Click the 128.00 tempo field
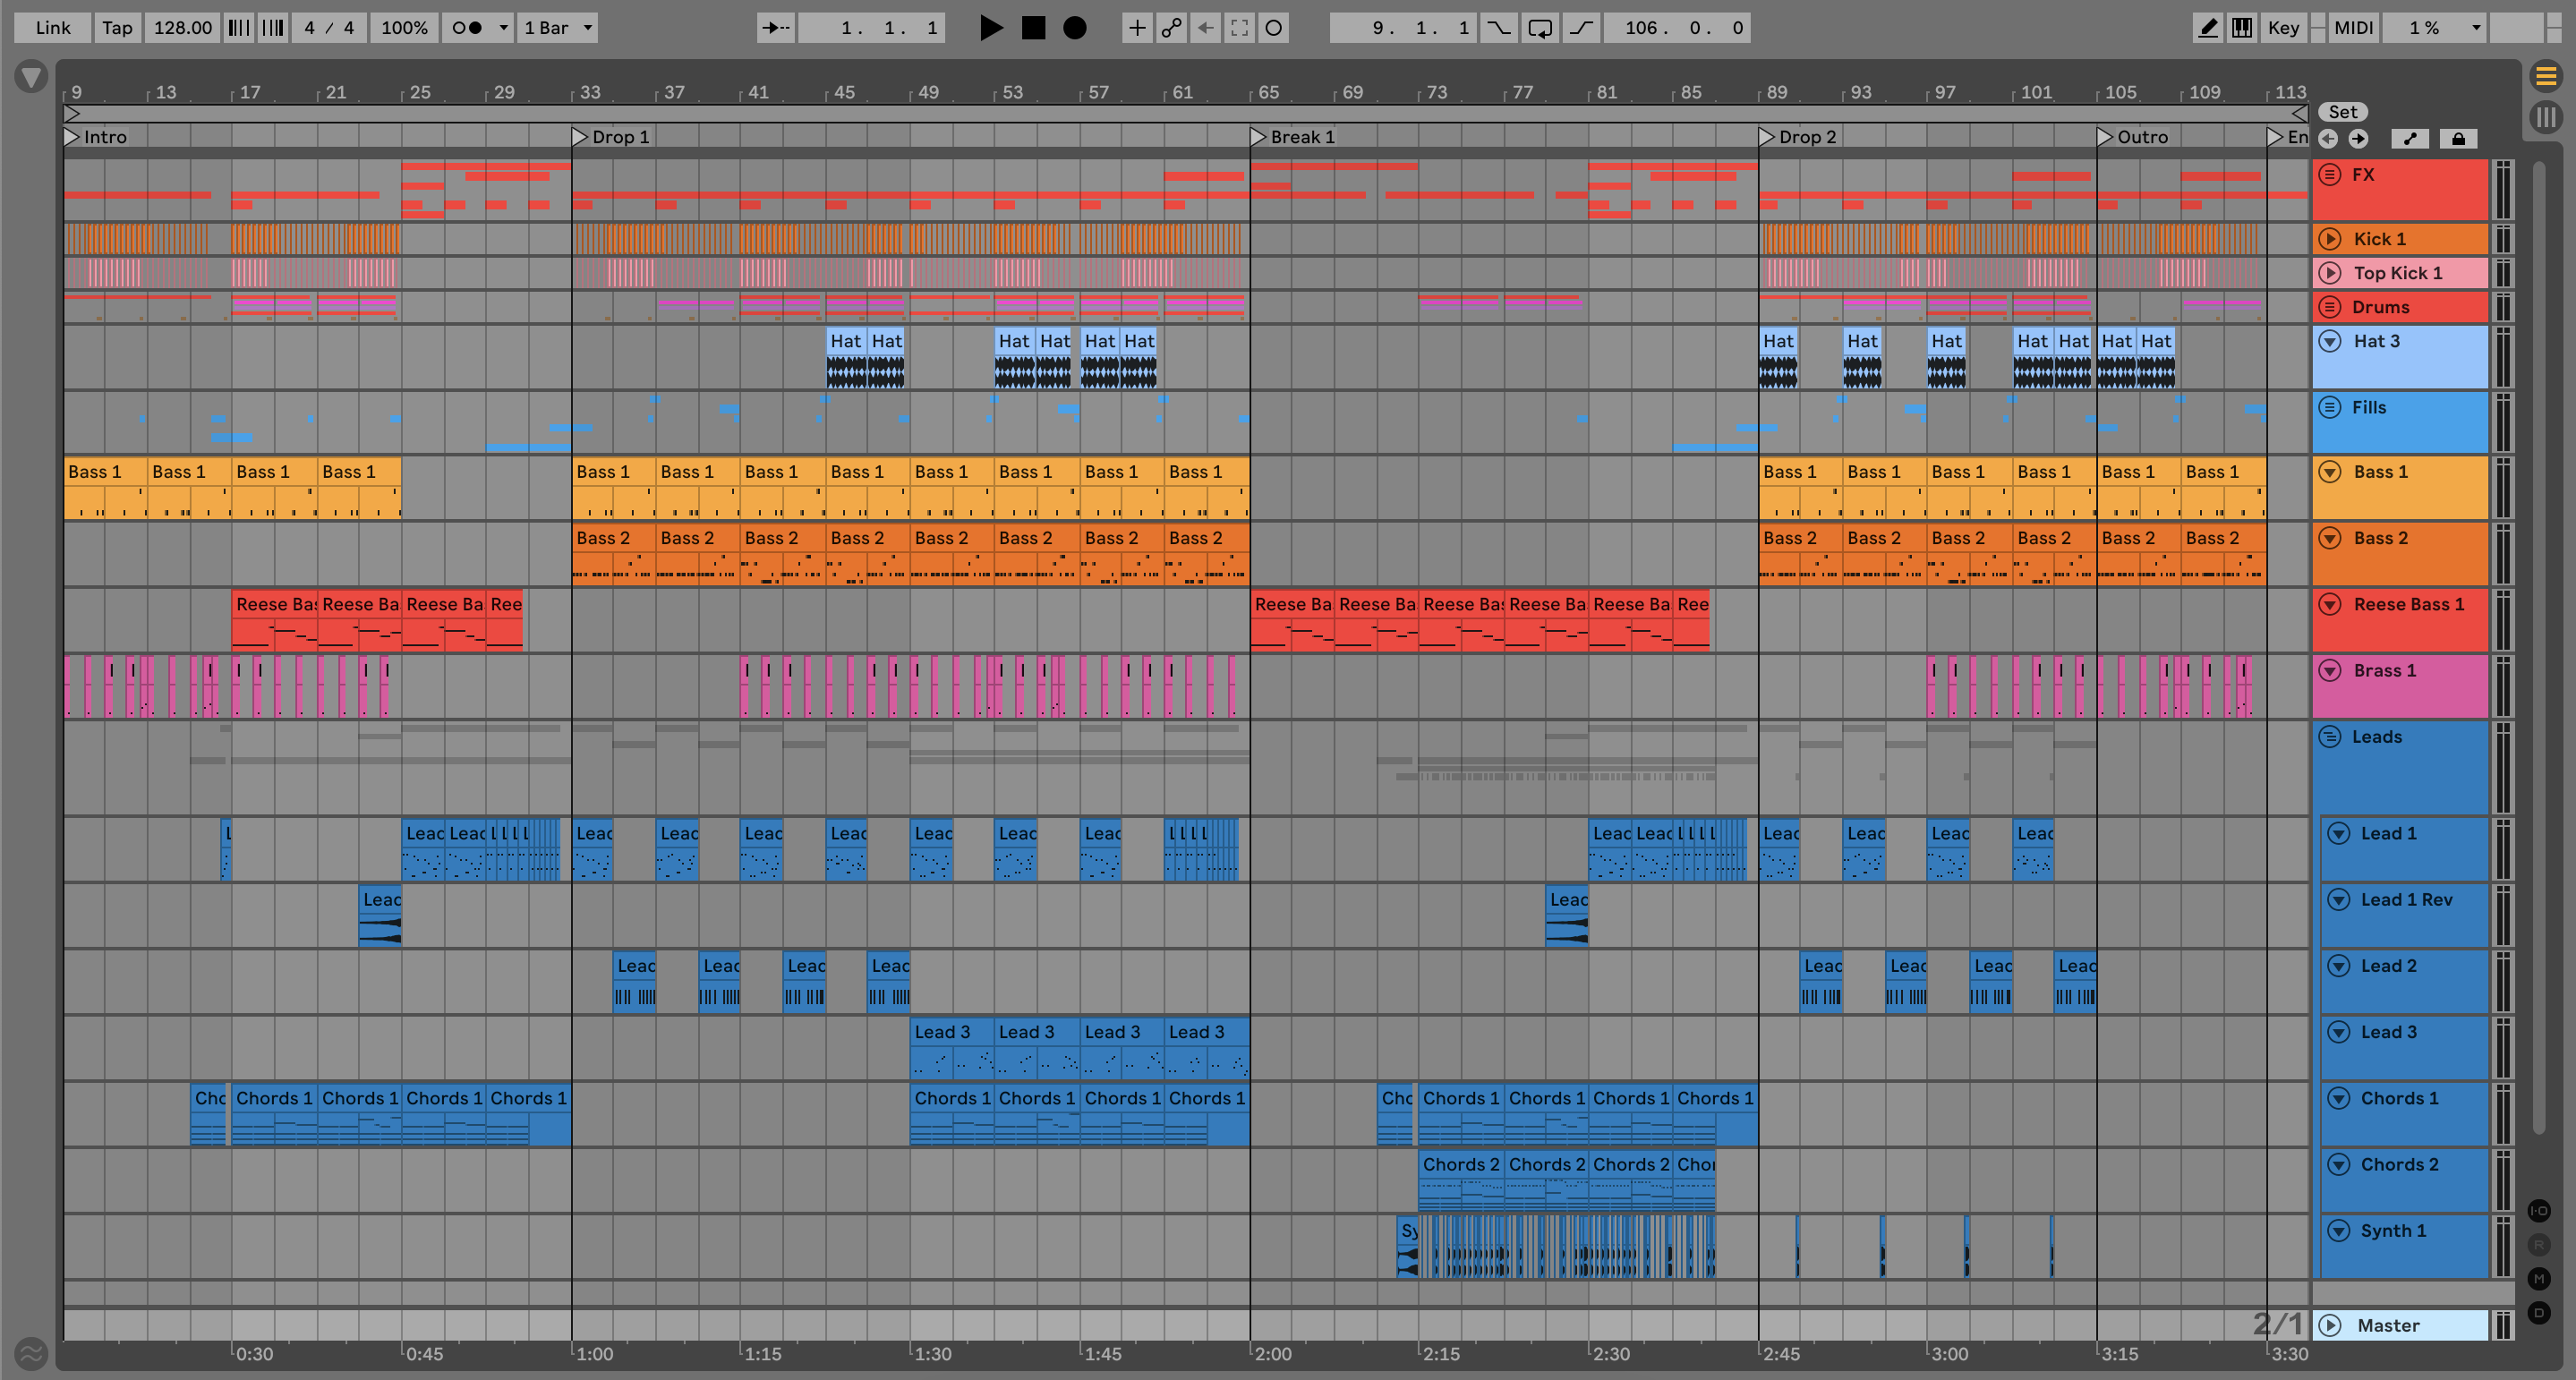2576x1380 pixels. (x=182, y=27)
